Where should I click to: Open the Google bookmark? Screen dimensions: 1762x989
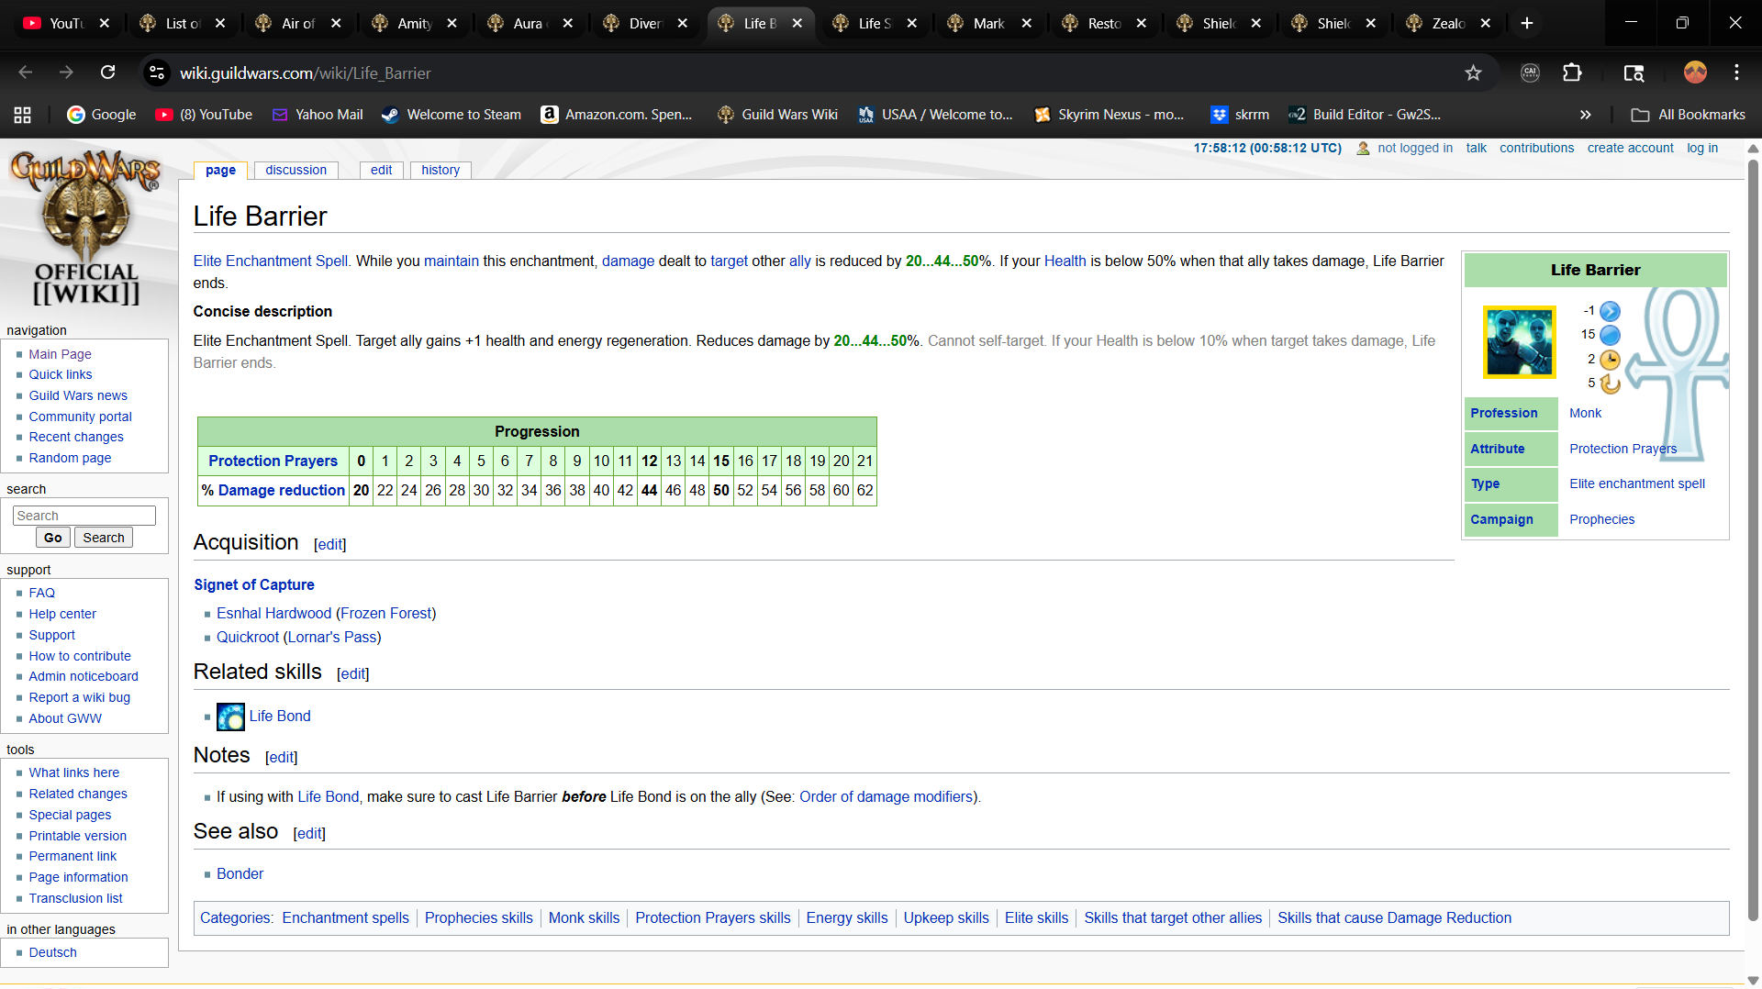[102, 115]
